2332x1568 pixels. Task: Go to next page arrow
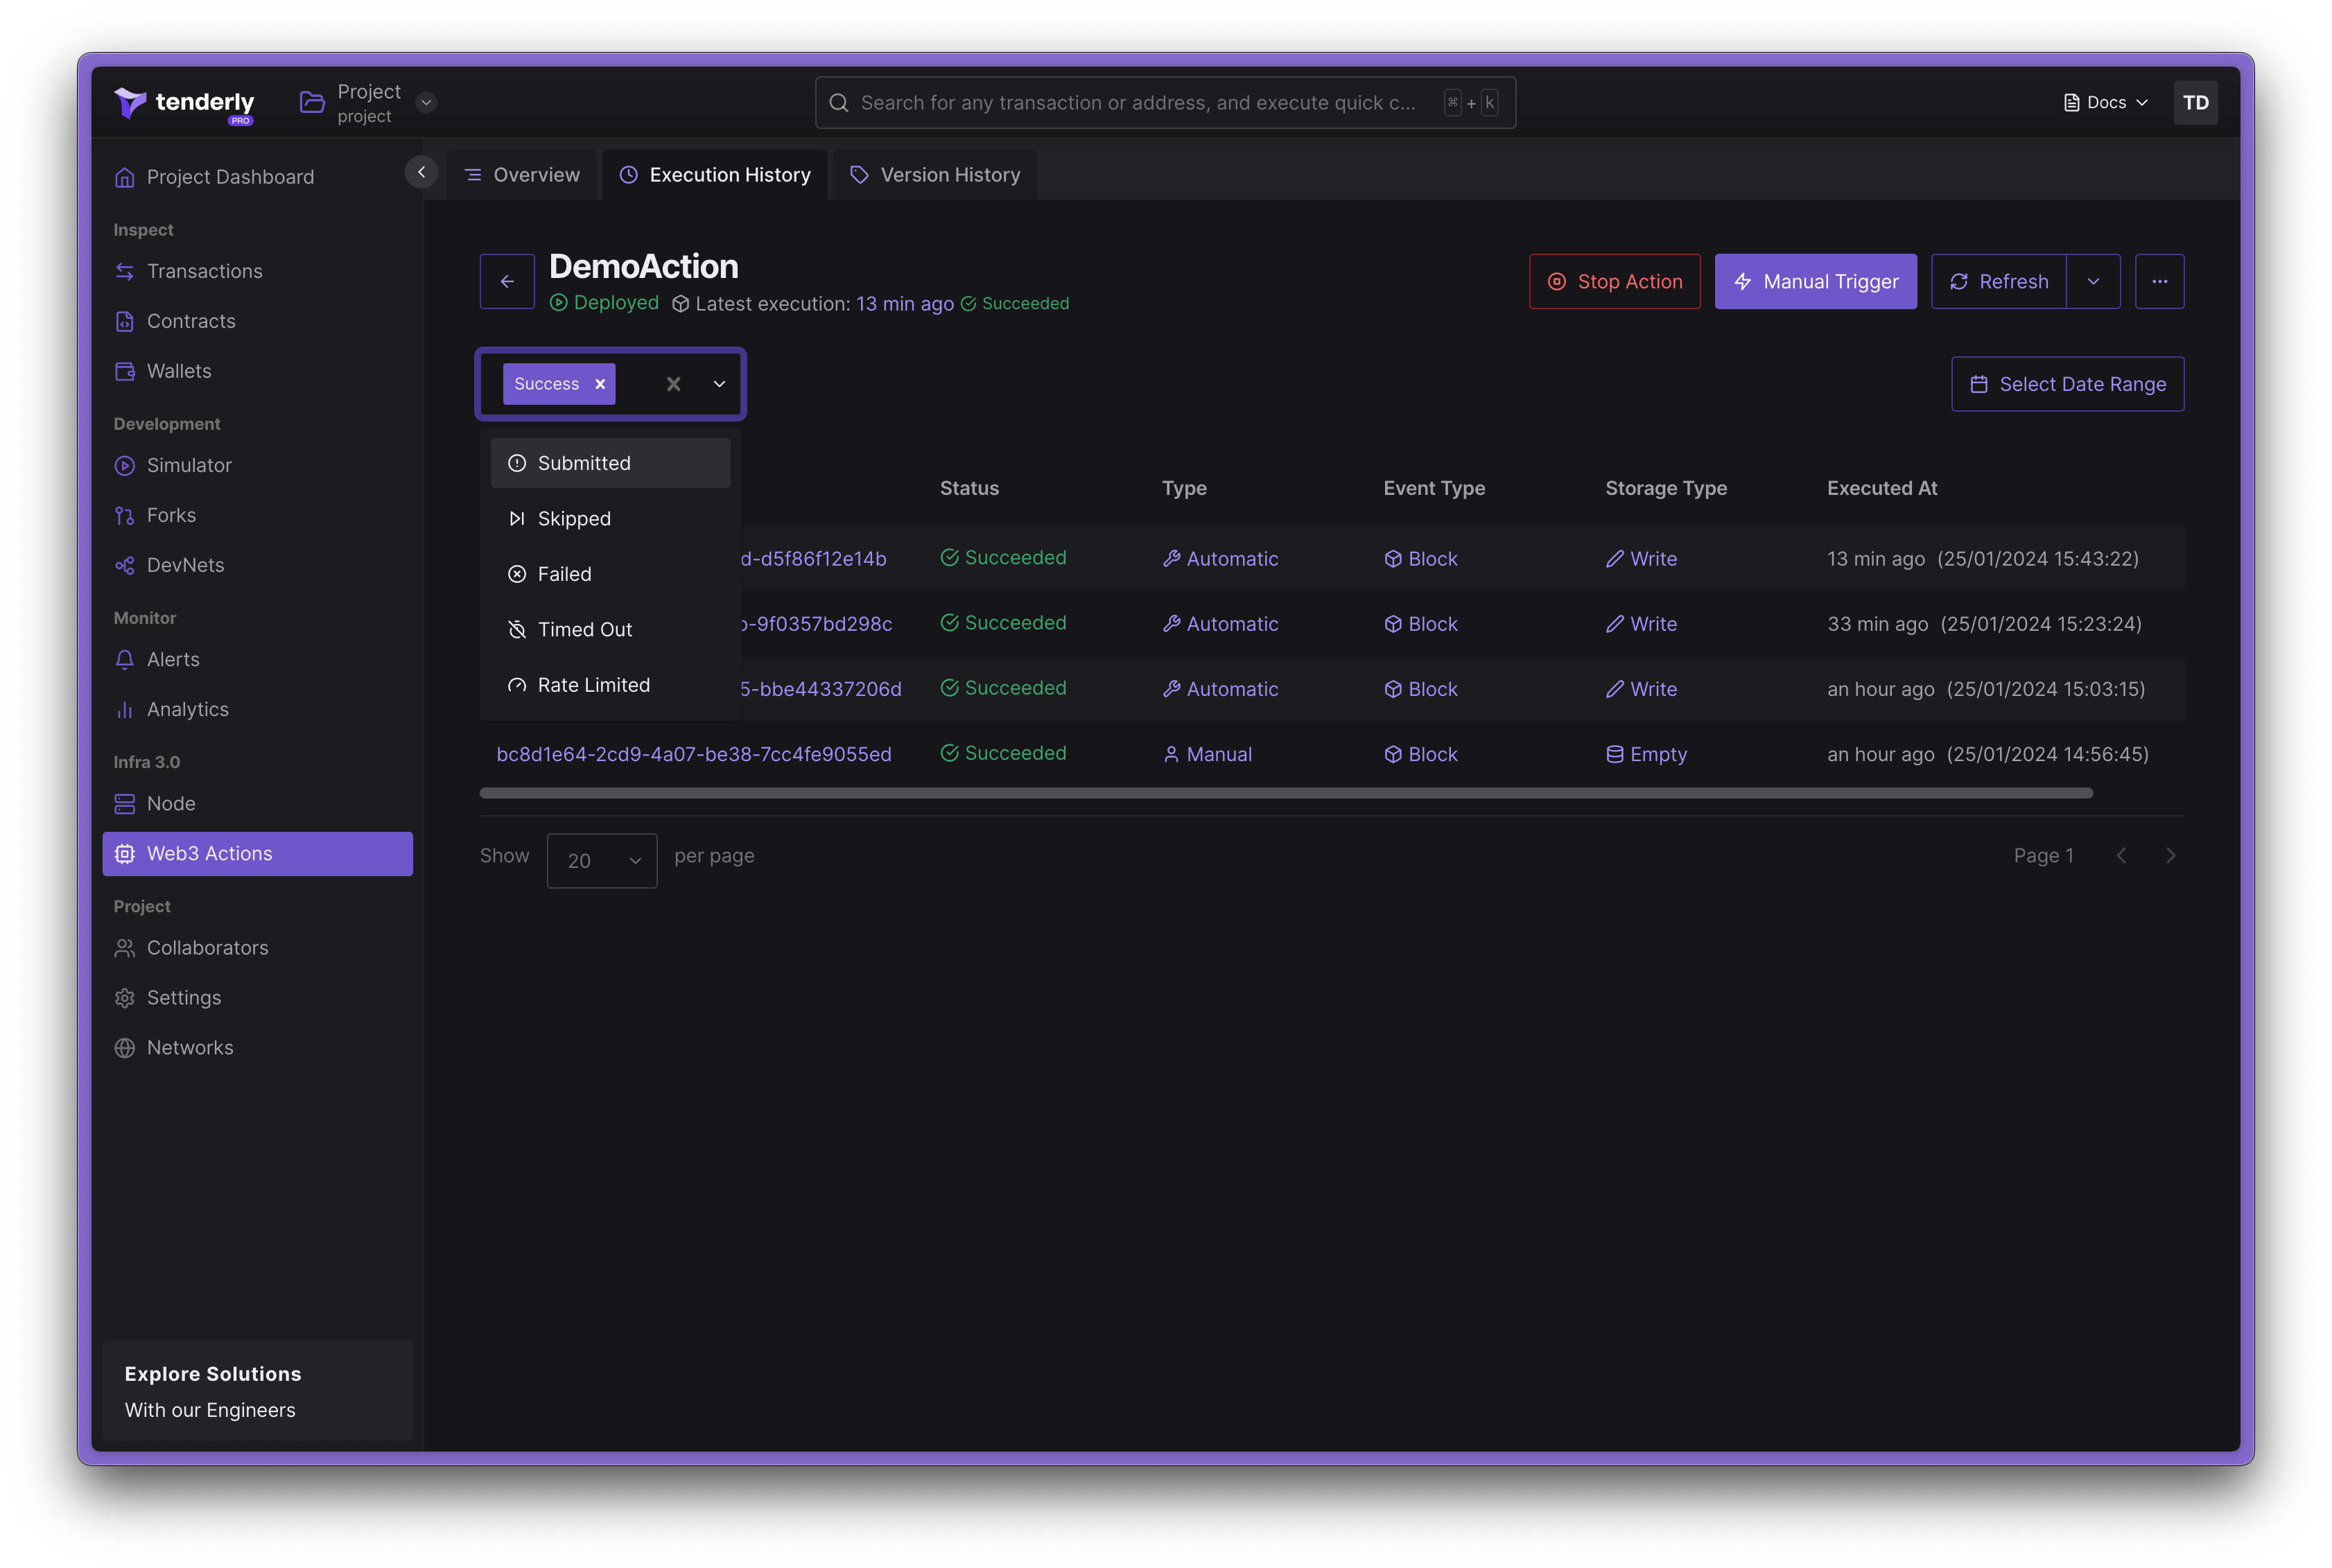pos(2170,856)
